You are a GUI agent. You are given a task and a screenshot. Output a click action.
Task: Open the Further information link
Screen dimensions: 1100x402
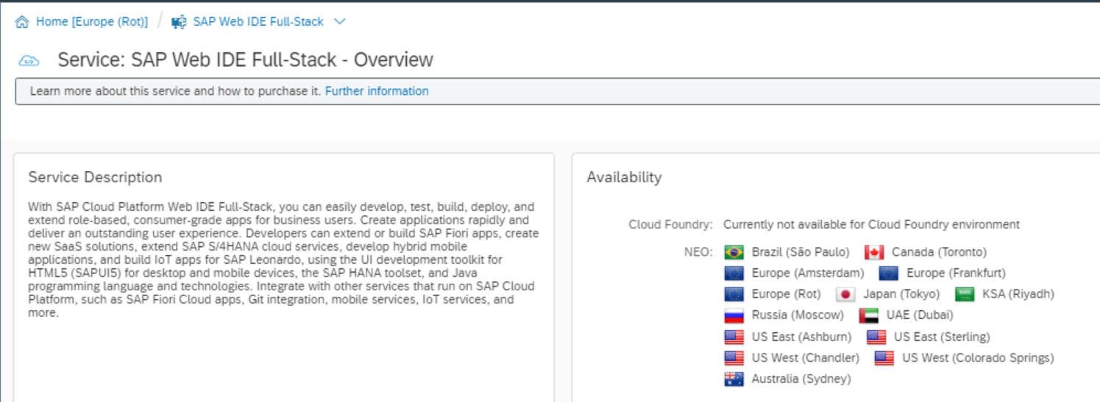pyautogui.click(x=377, y=91)
